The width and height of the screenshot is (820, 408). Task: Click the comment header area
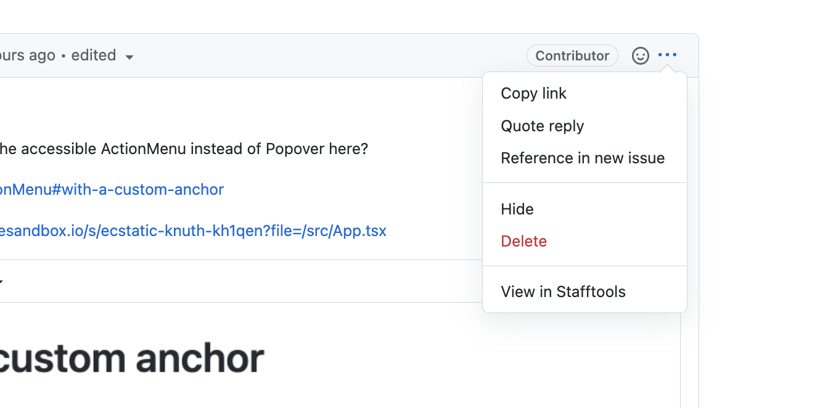pyautogui.click(x=308, y=55)
